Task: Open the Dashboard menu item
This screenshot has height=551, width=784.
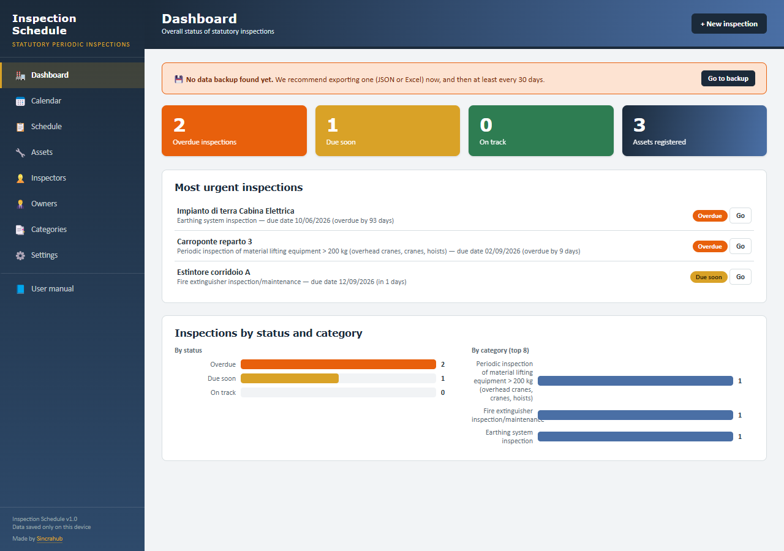Action: 72,75
